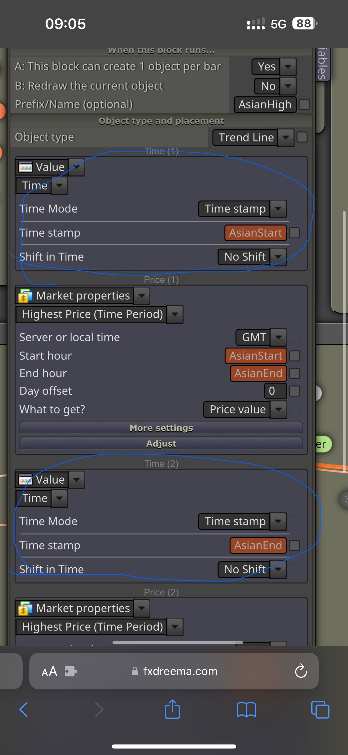Open the Yes dropdown for one object per bar
Image resolution: width=348 pixels, height=755 pixels.
[x=274, y=66]
